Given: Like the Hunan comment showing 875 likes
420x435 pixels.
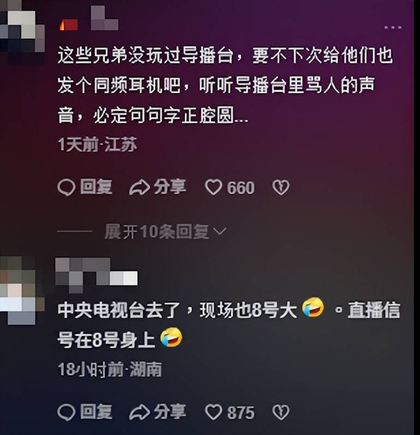Looking at the screenshot, I should tap(213, 412).
